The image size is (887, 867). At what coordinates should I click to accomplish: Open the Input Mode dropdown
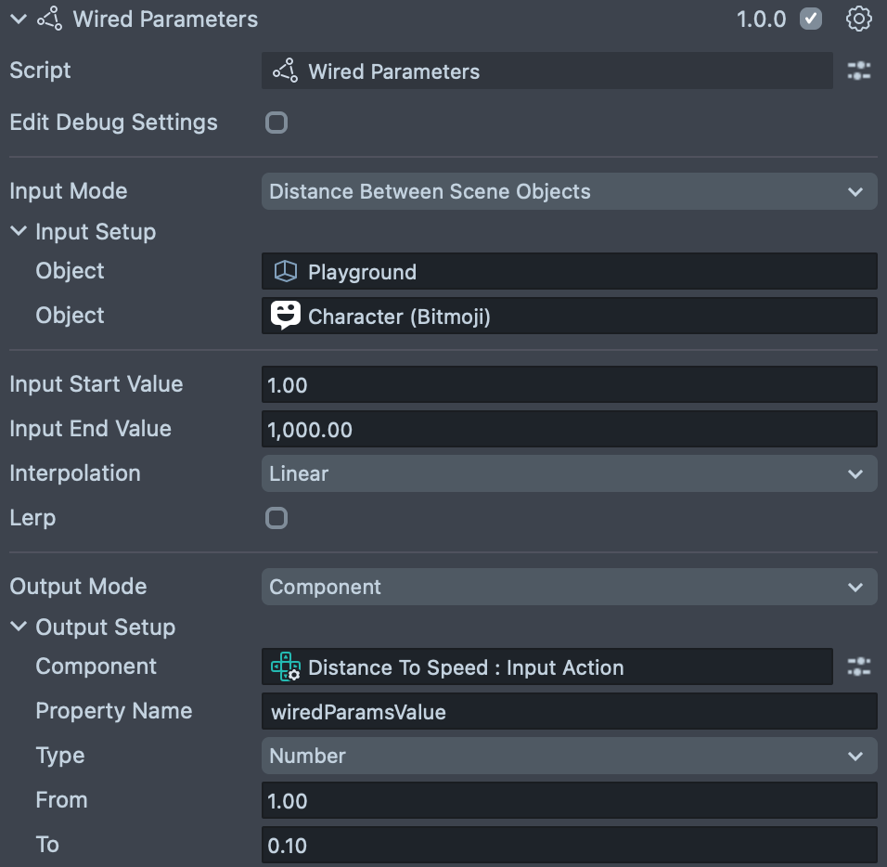(568, 192)
